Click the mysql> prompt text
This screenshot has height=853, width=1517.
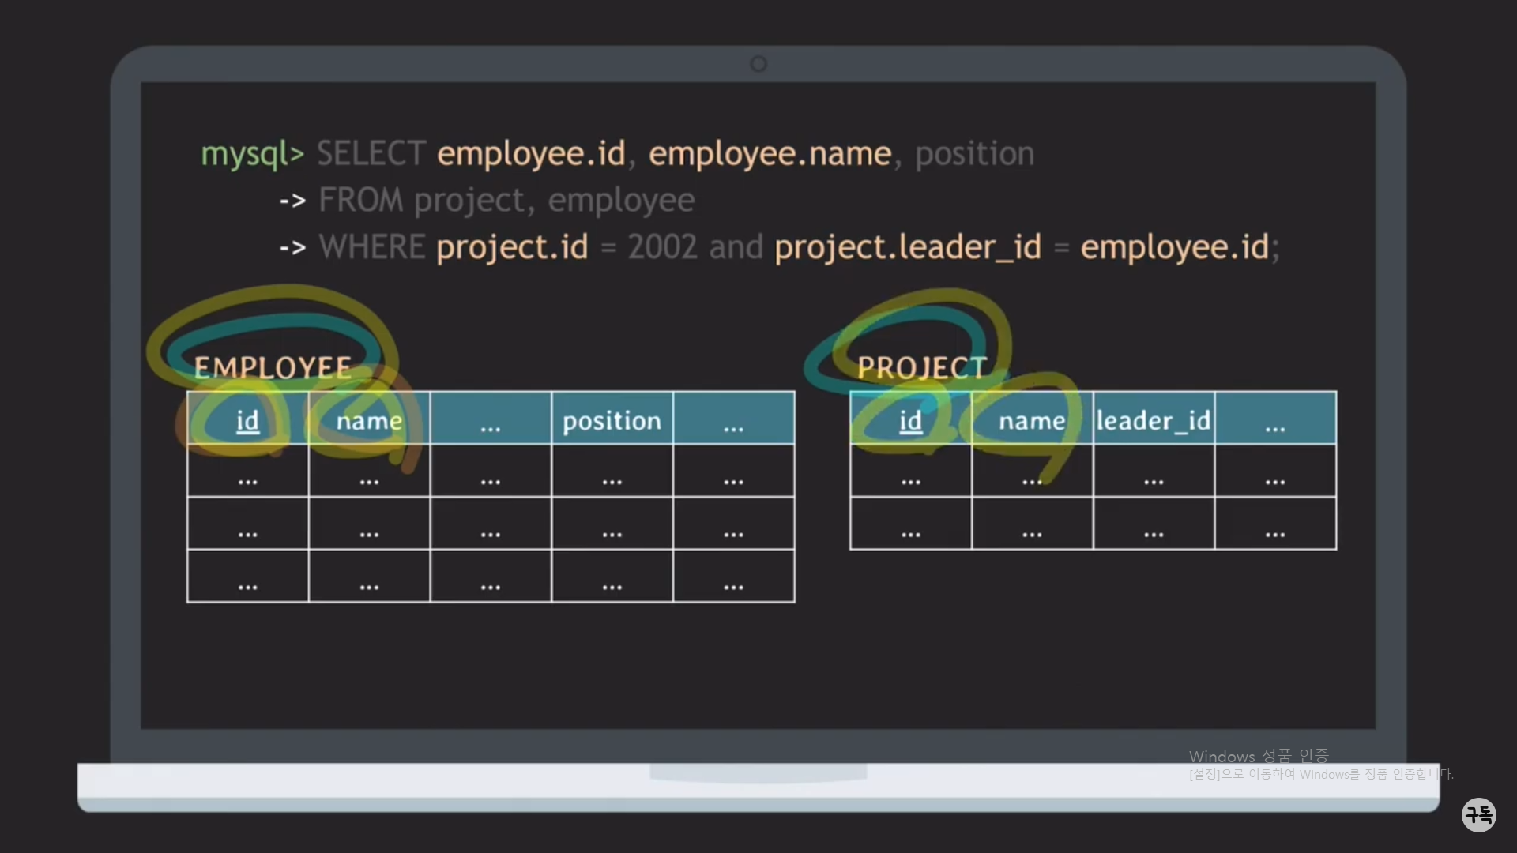point(252,154)
